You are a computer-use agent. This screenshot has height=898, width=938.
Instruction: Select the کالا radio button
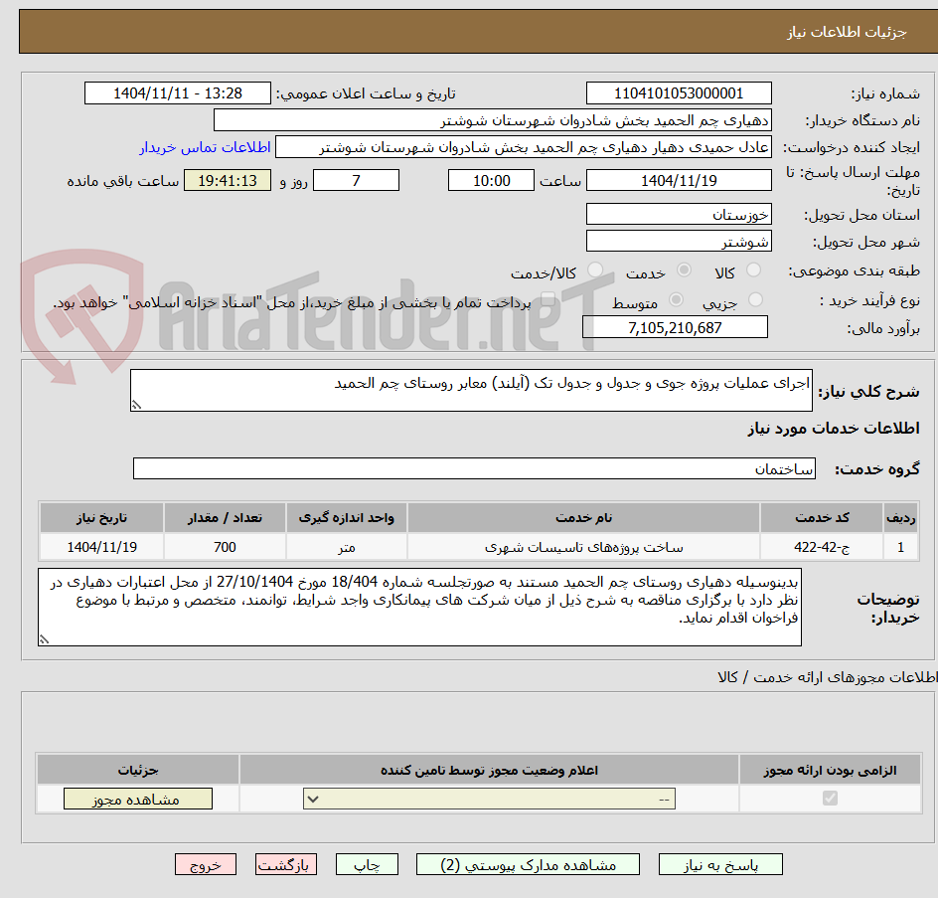pos(754,270)
